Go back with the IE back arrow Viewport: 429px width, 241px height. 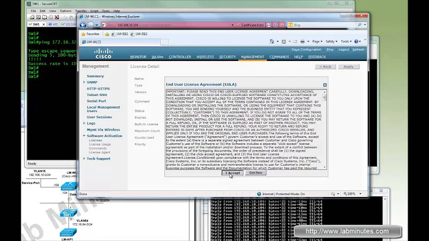pos(83,25)
